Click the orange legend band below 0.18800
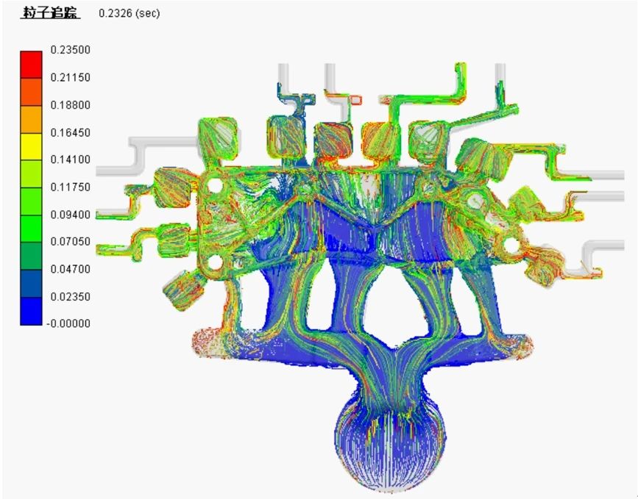This screenshot has height=499, width=638. 31,118
